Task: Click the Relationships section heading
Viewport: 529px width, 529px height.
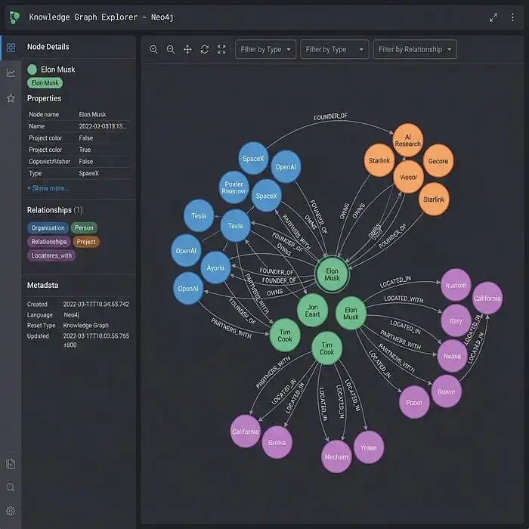Action: tap(54, 210)
